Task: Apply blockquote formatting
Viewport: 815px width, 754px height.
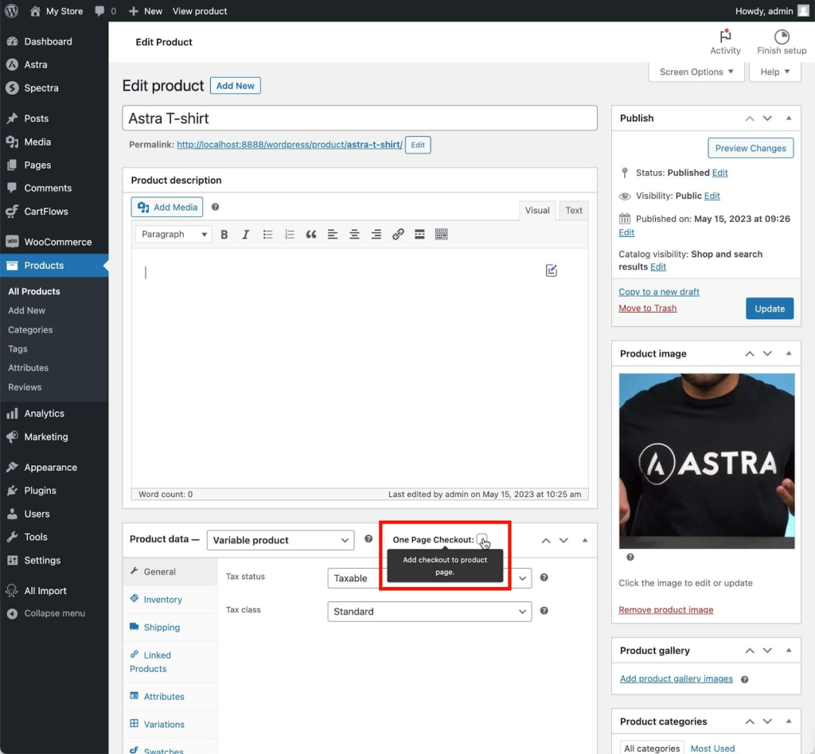Action: pos(311,235)
